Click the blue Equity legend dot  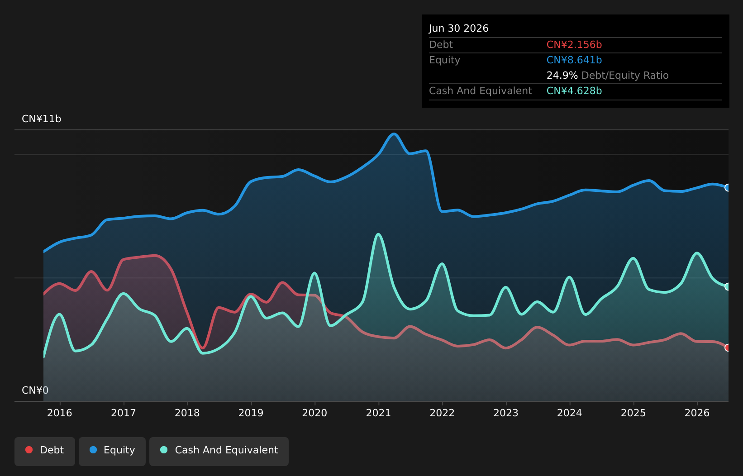93,450
